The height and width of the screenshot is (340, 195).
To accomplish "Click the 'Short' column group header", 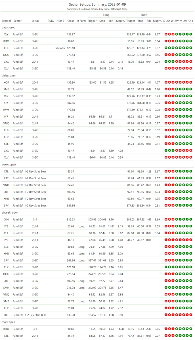I will (144, 15).
